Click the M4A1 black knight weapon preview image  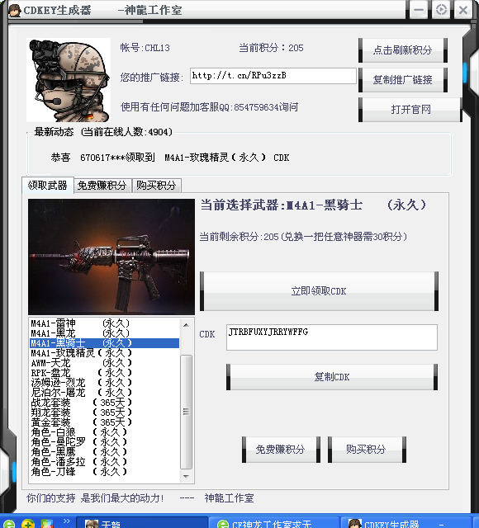(x=111, y=257)
